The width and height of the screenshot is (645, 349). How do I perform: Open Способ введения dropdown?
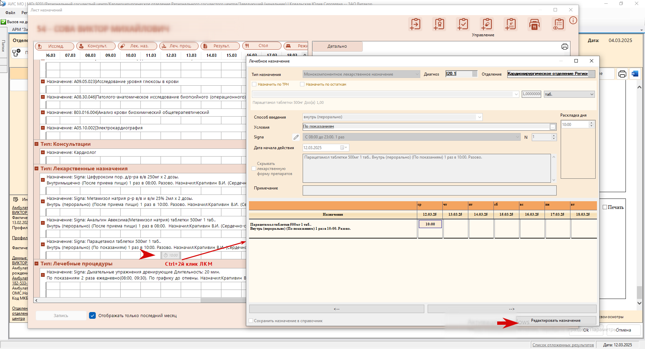(392, 117)
